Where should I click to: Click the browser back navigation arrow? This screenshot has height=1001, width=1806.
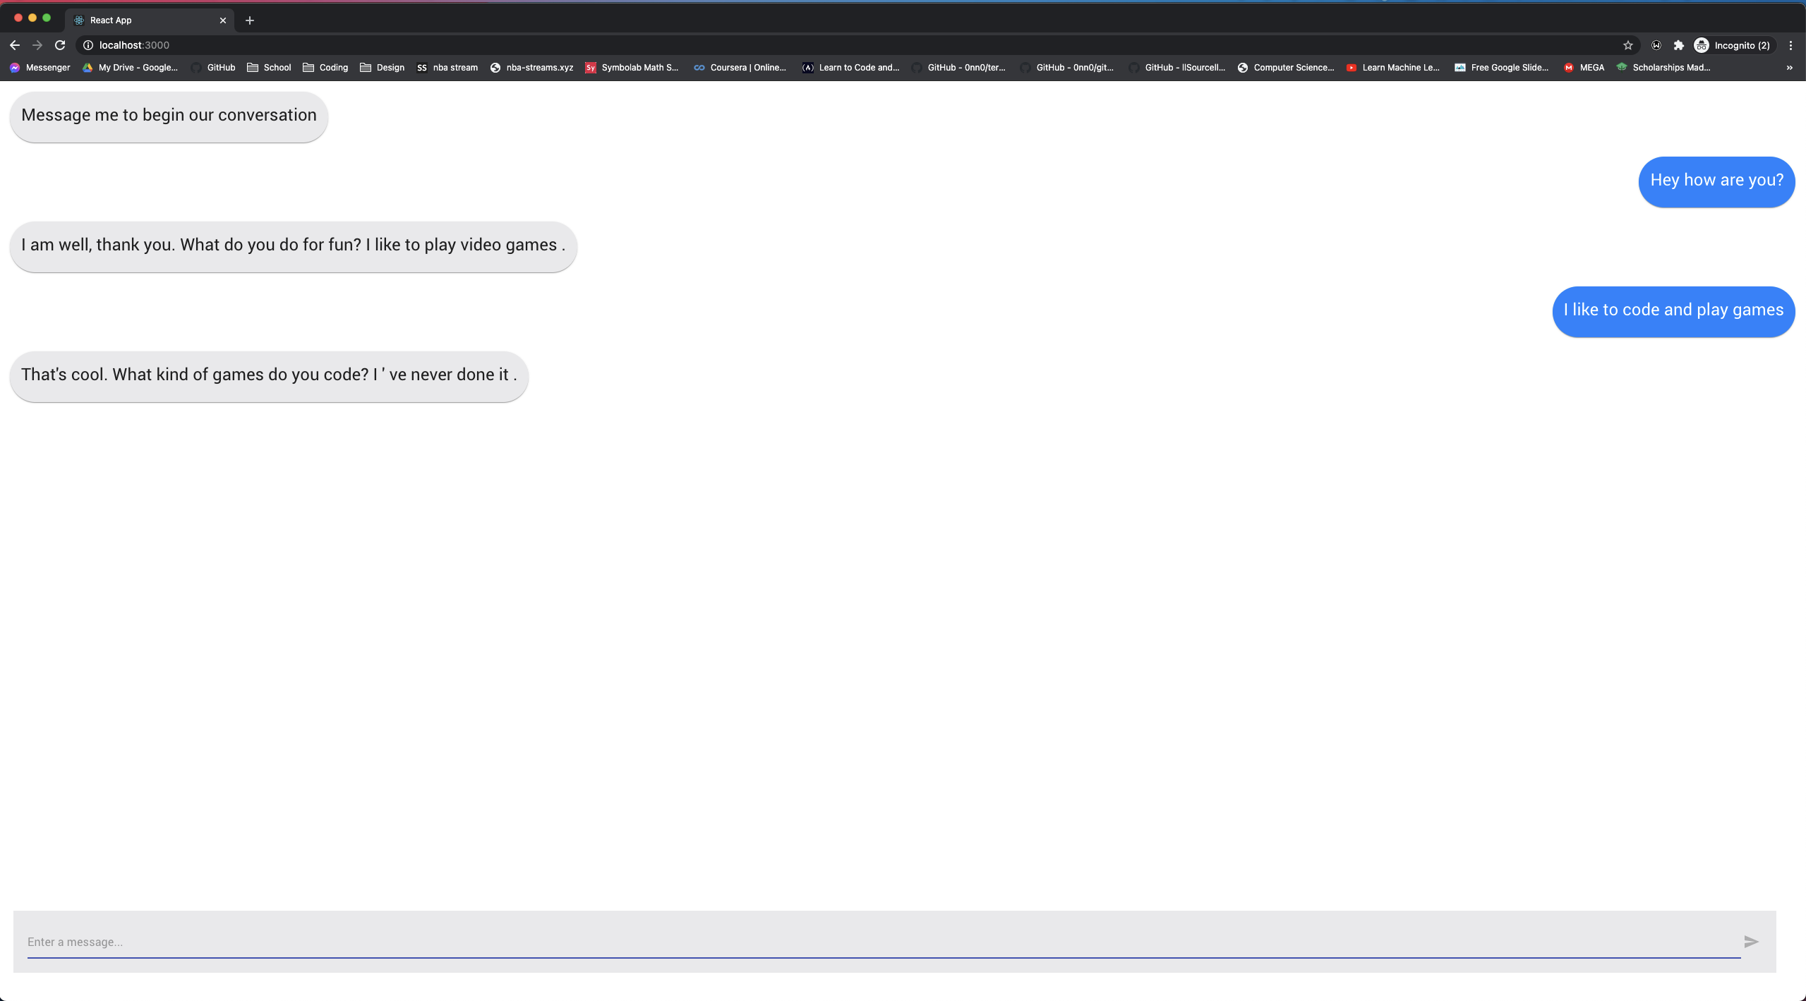coord(13,44)
